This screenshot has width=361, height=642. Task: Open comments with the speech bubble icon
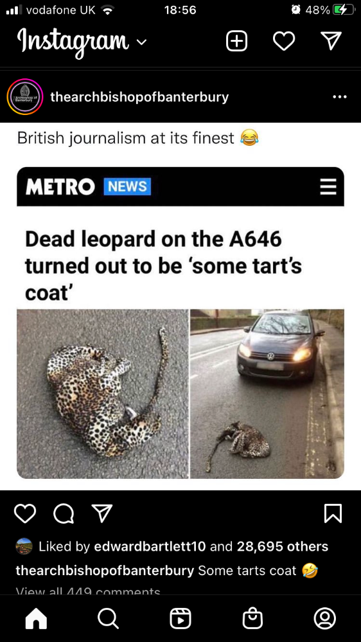[64, 513]
